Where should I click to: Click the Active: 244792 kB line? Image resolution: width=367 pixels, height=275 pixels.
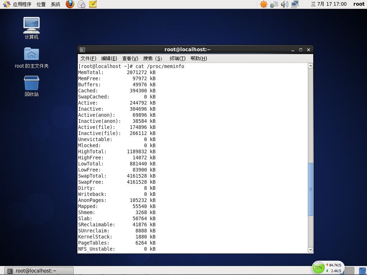tap(117, 103)
